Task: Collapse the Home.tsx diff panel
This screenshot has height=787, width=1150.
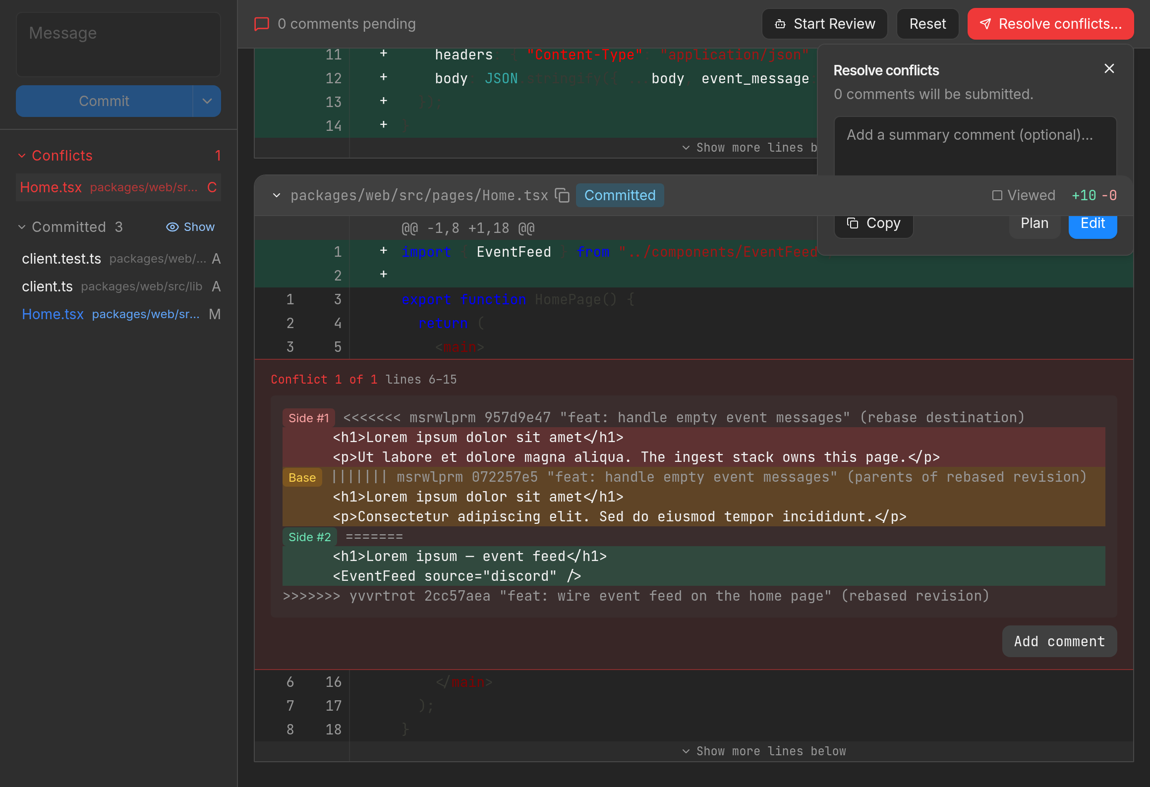Action: (277, 195)
